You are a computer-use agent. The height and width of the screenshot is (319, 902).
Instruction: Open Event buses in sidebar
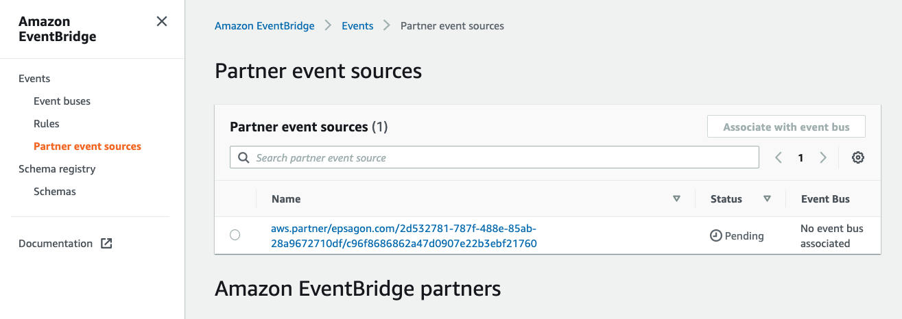click(62, 101)
